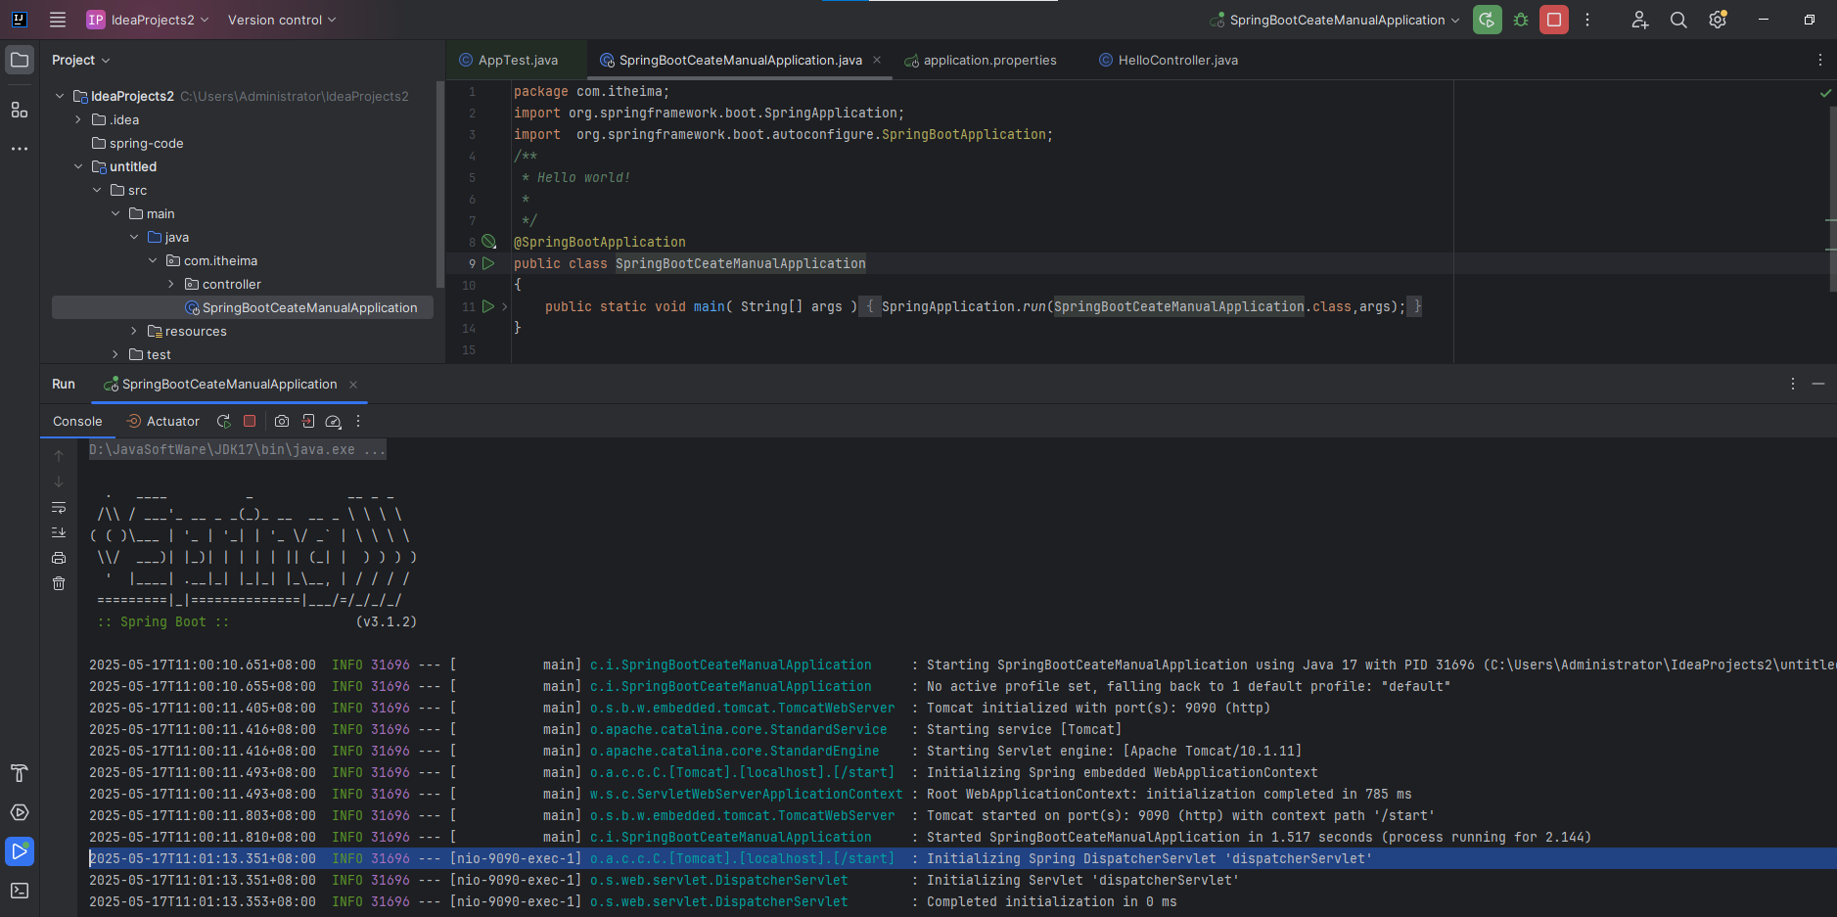Open the Structure tool window icon
The height and width of the screenshot is (917, 1837).
[x=20, y=110]
